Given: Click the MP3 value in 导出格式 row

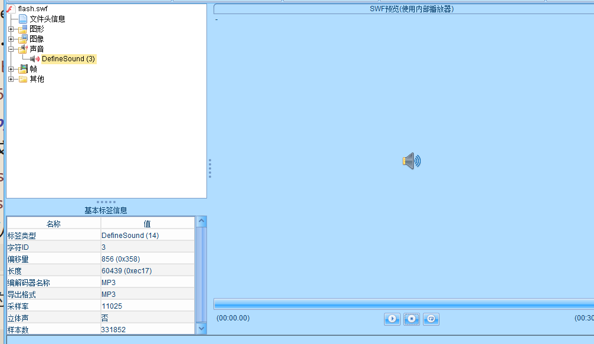Looking at the screenshot, I should tap(147, 294).
